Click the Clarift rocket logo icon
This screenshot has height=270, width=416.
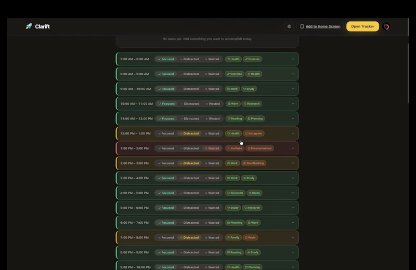(29, 26)
